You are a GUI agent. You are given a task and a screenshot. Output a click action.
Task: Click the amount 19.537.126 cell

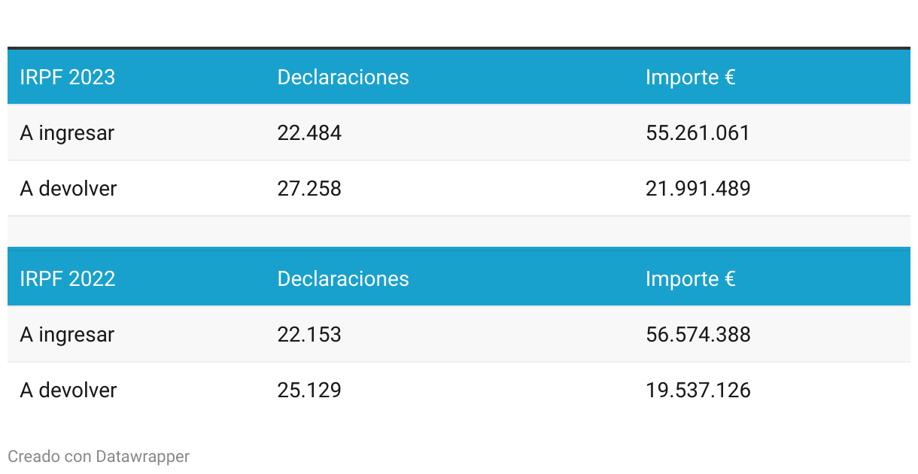click(698, 390)
